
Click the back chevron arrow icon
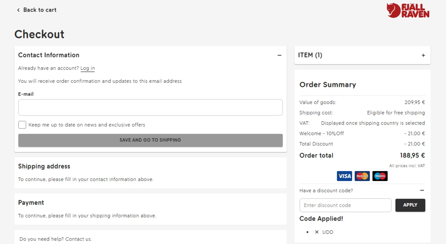(x=18, y=10)
